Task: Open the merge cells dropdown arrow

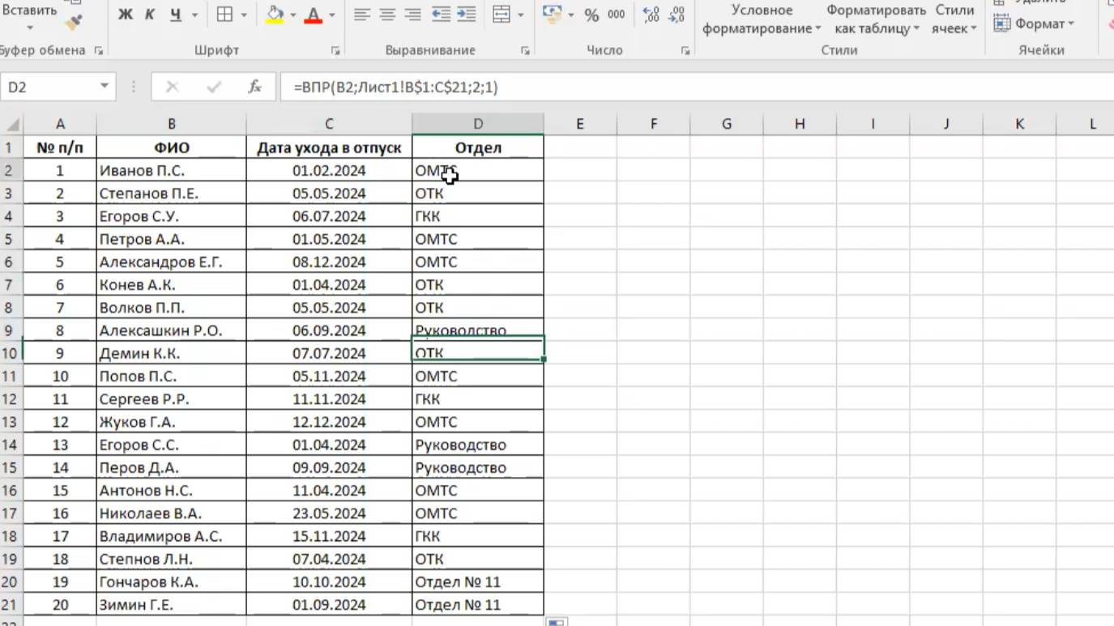Action: [520, 15]
